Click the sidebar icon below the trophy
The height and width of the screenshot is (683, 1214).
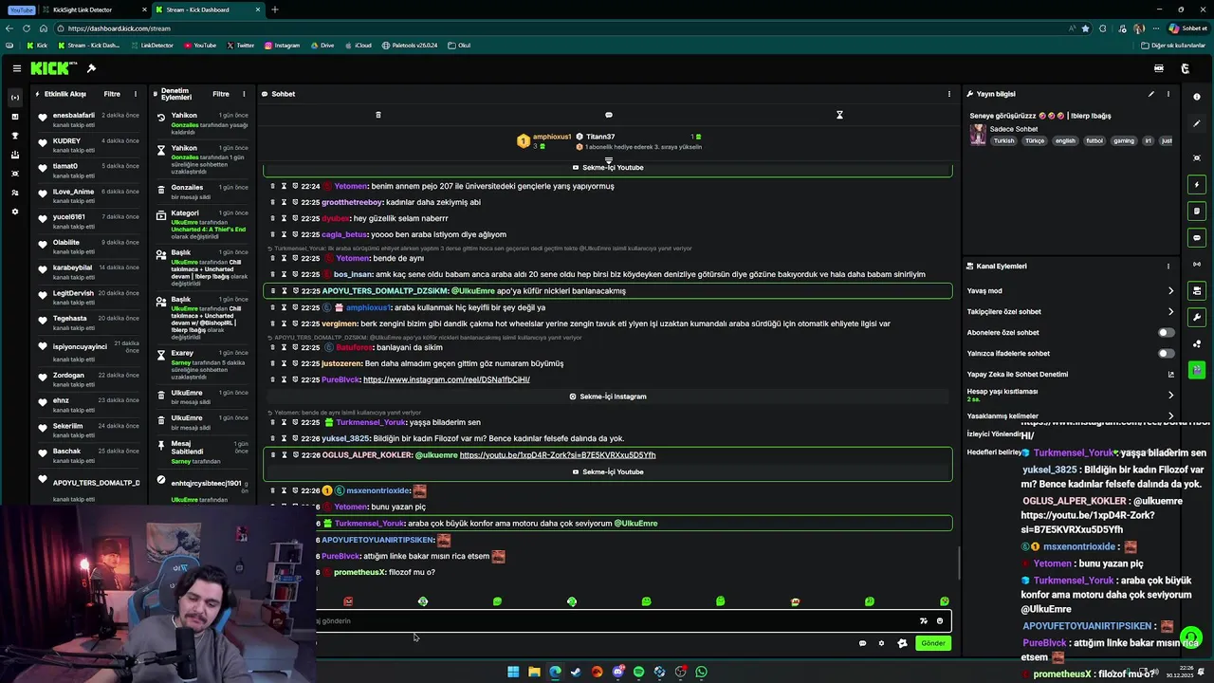(14, 155)
